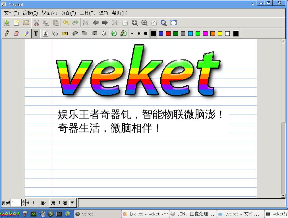Open the custom color chooser swatch
This screenshot has width=288, height=218.
coord(236,34)
